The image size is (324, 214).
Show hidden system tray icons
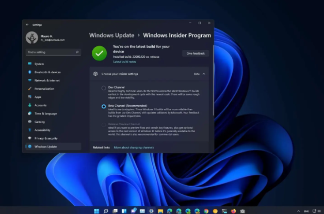299,211
